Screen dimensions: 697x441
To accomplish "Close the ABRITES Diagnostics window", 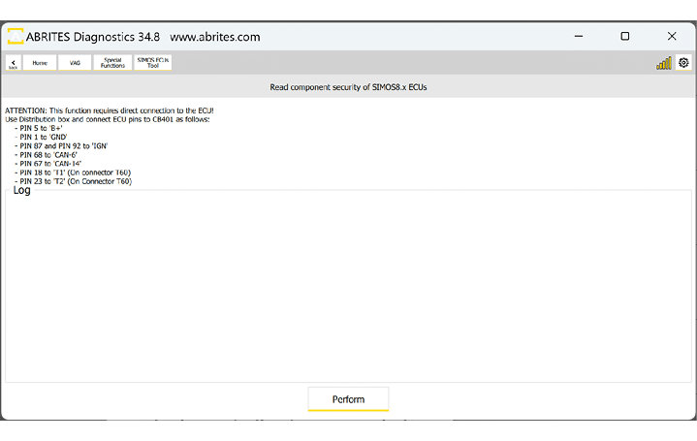I will click(672, 37).
